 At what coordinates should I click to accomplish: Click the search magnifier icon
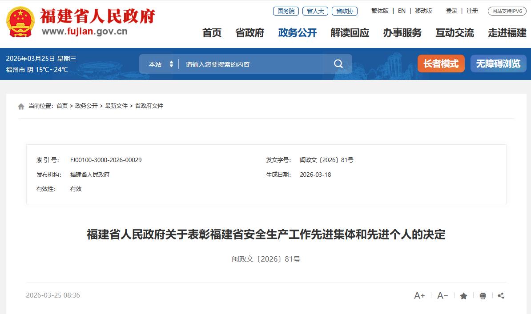pos(338,64)
